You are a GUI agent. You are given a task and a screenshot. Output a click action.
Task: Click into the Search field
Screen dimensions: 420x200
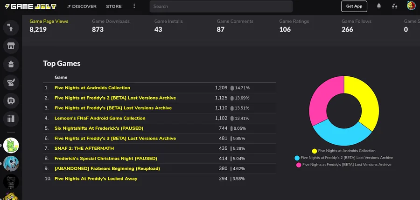coord(221,7)
